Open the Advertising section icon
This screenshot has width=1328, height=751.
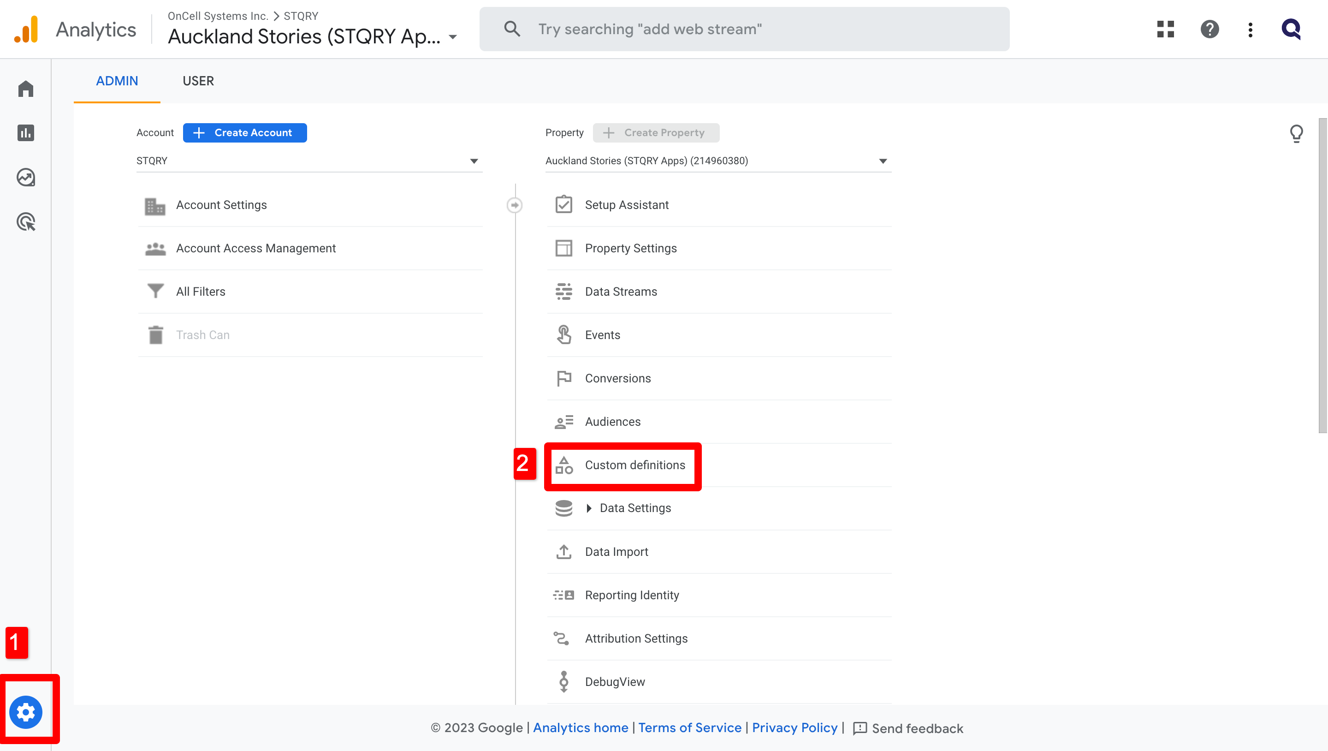[25, 221]
